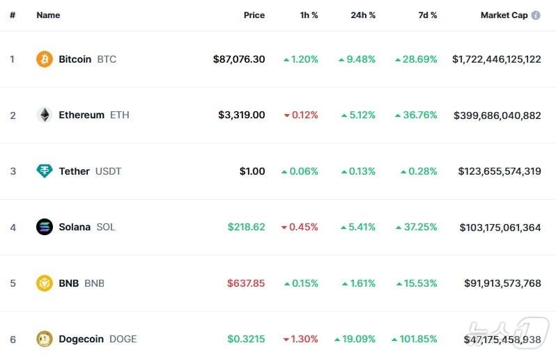Image resolution: width=556 pixels, height=357 pixels.
Task: Sort by the 7d % column header
Action: 427,15
